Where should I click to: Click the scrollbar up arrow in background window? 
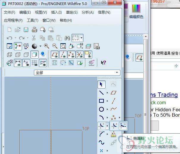tap(146, 36)
